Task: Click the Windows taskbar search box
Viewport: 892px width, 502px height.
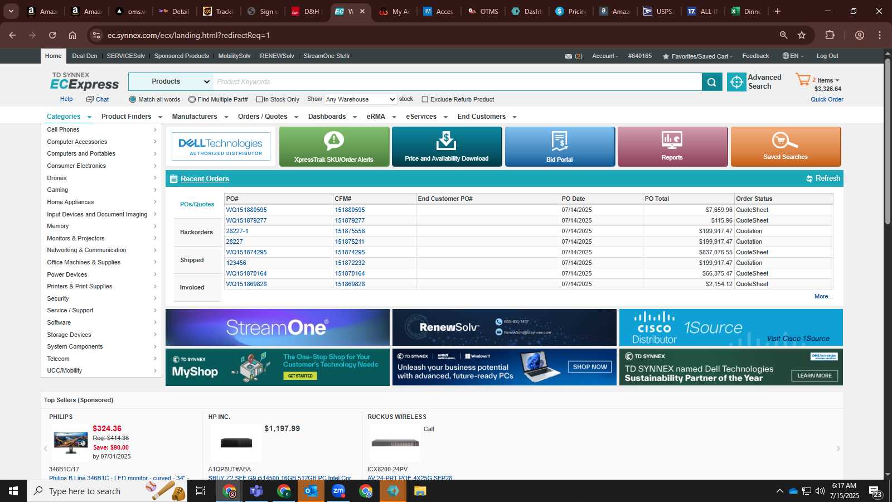Action: coord(107,491)
